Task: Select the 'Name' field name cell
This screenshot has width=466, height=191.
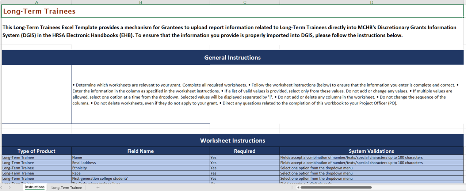Action: coord(141,157)
